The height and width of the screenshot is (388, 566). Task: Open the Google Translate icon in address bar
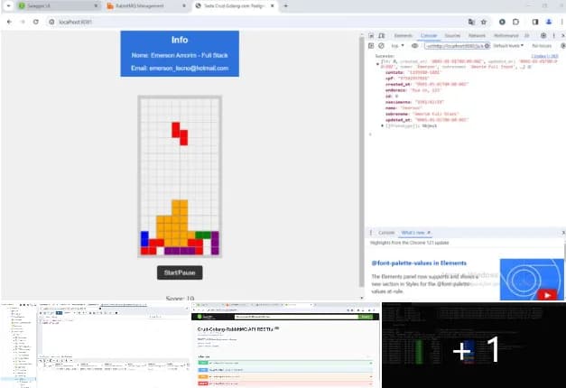pyautogui.click(x=471, y=22)
